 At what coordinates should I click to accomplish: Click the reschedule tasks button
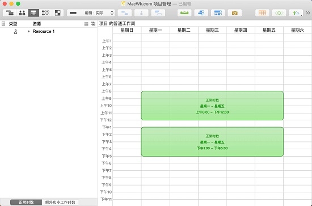tap(218, 13)
